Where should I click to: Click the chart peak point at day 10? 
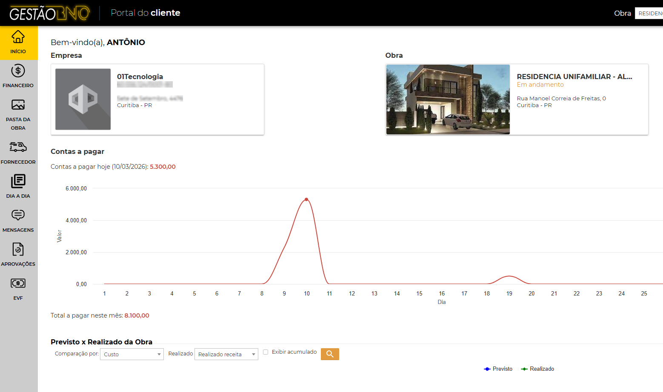306,199
